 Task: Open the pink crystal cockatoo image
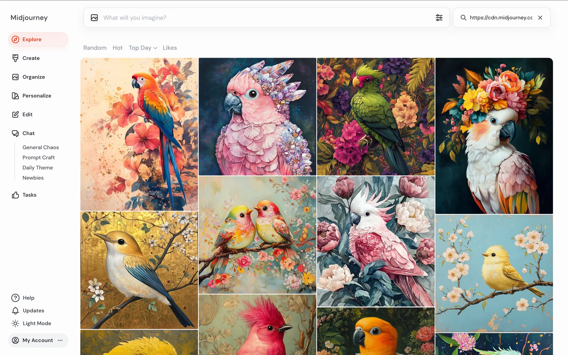tap(257, 117)
